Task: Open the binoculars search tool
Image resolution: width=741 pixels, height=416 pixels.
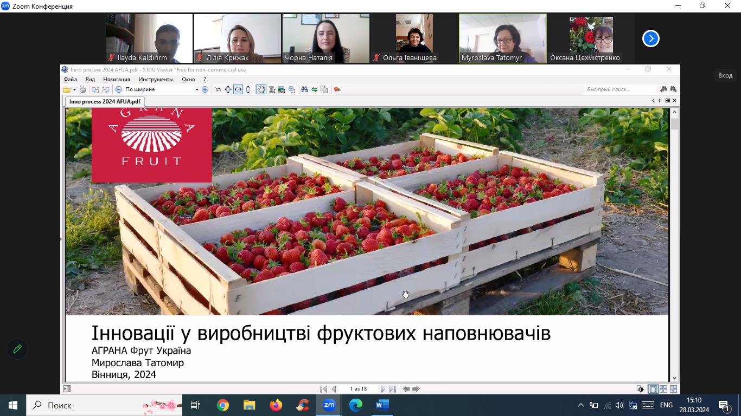Action: (304, 89)
